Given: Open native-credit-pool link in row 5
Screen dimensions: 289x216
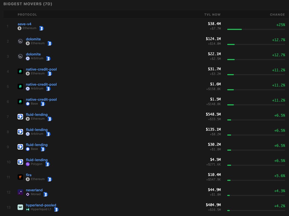Looking at the screenshot, I should tap(41, 85).
